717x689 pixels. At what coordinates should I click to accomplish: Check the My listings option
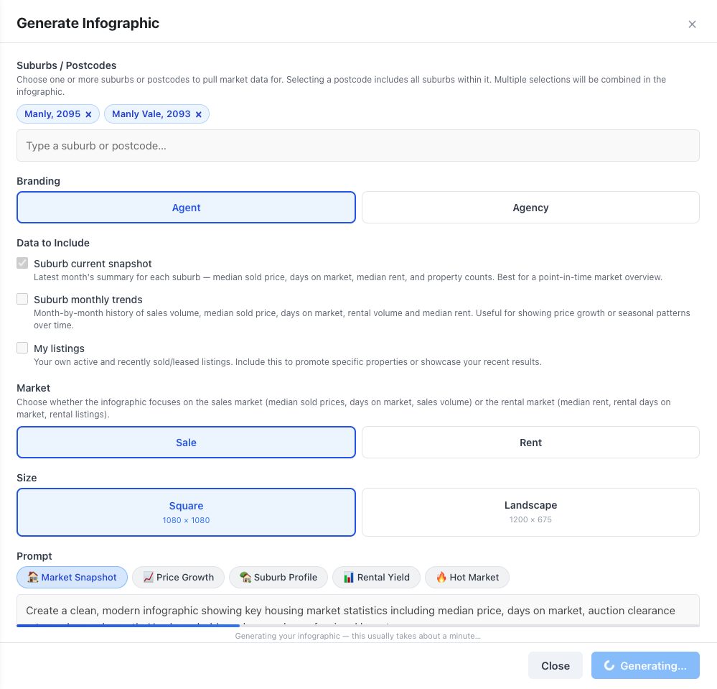pos(23,348)
